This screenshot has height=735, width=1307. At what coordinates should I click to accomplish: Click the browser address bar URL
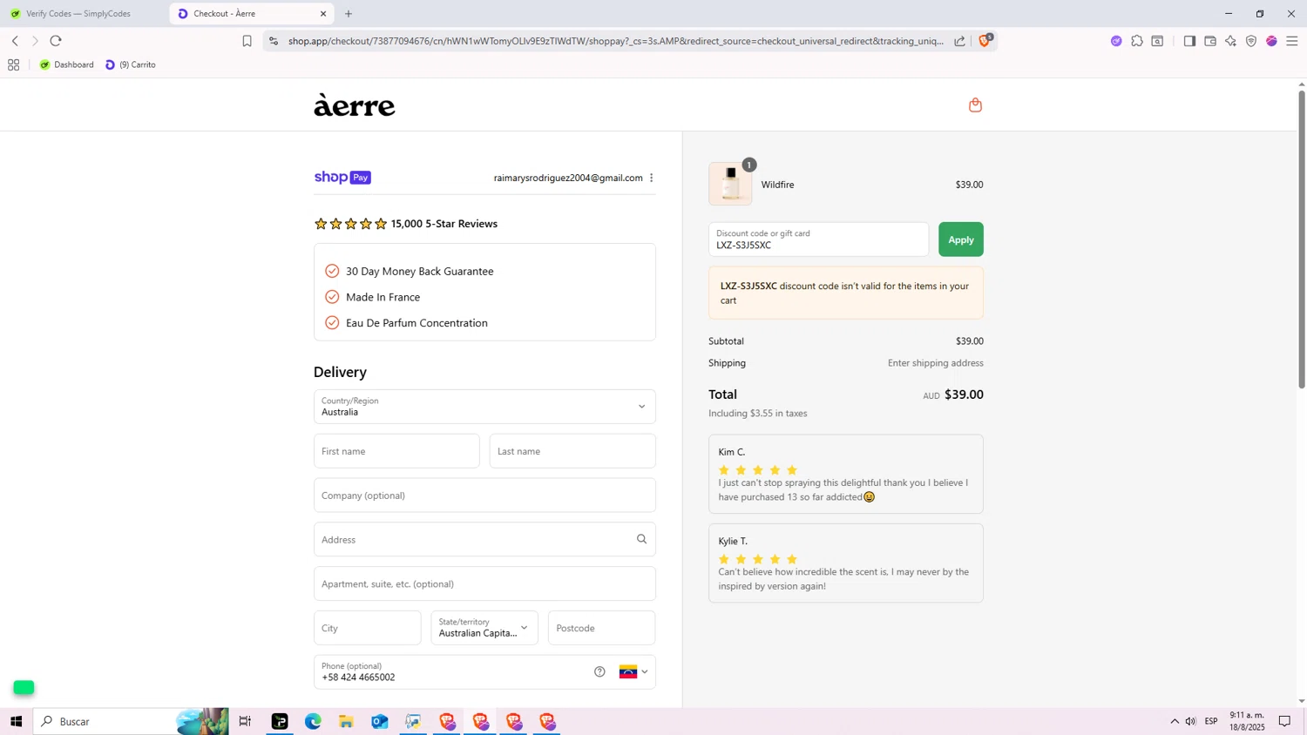[x=615, y=41]
